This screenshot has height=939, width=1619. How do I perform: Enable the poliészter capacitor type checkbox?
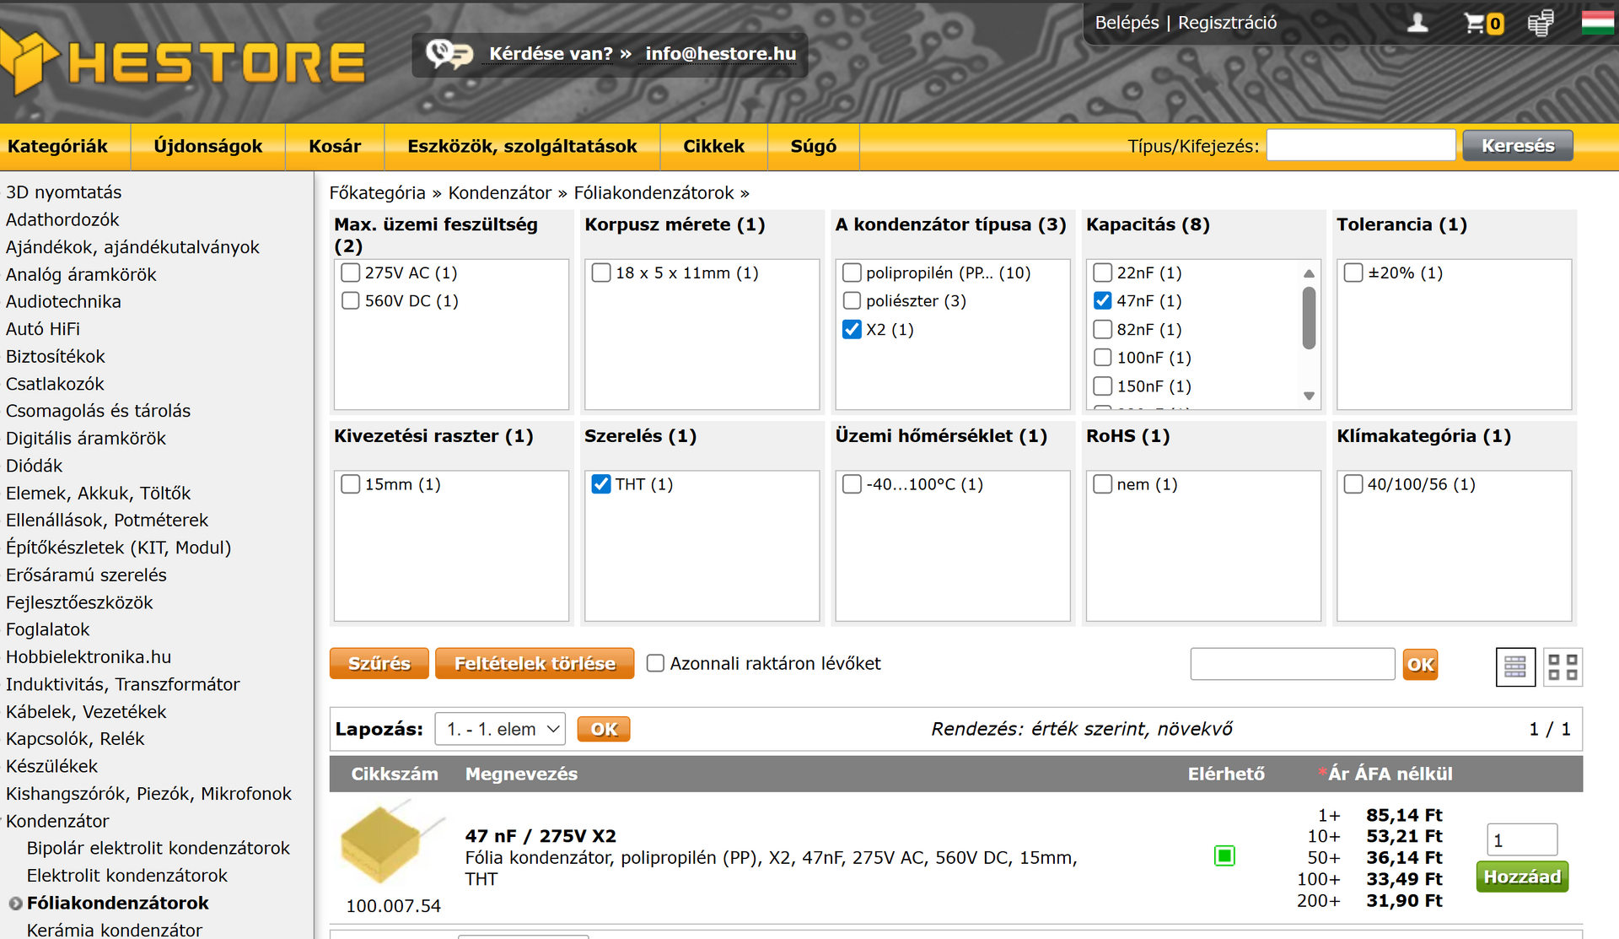click(852, 301)
